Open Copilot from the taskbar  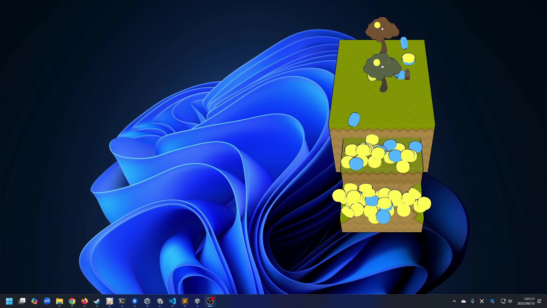coord(34,301)
